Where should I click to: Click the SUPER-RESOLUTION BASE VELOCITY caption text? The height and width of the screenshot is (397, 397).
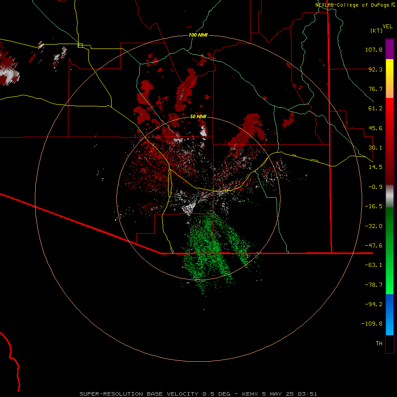(139, 394)
